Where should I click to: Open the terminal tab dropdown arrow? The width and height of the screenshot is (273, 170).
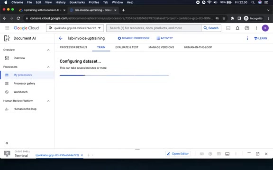click(93, 155)
